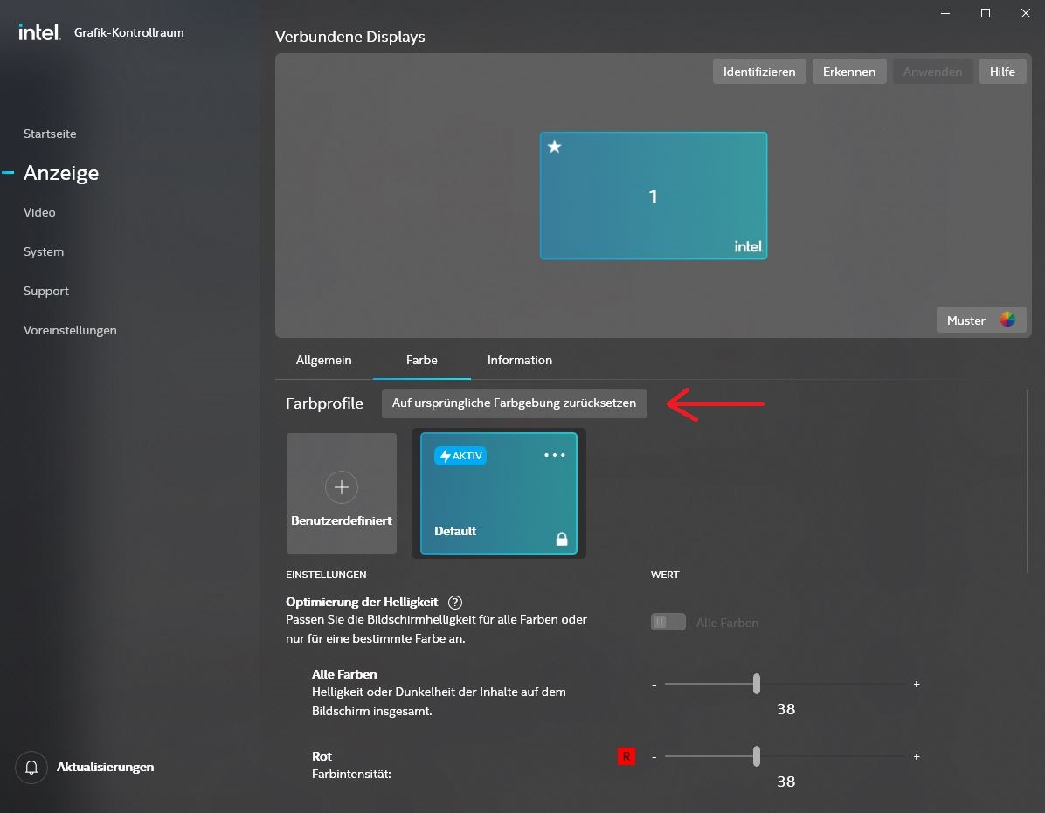Click Auf ursprüngliche Farbgebung zurücksetzen

tap(514, 403)
